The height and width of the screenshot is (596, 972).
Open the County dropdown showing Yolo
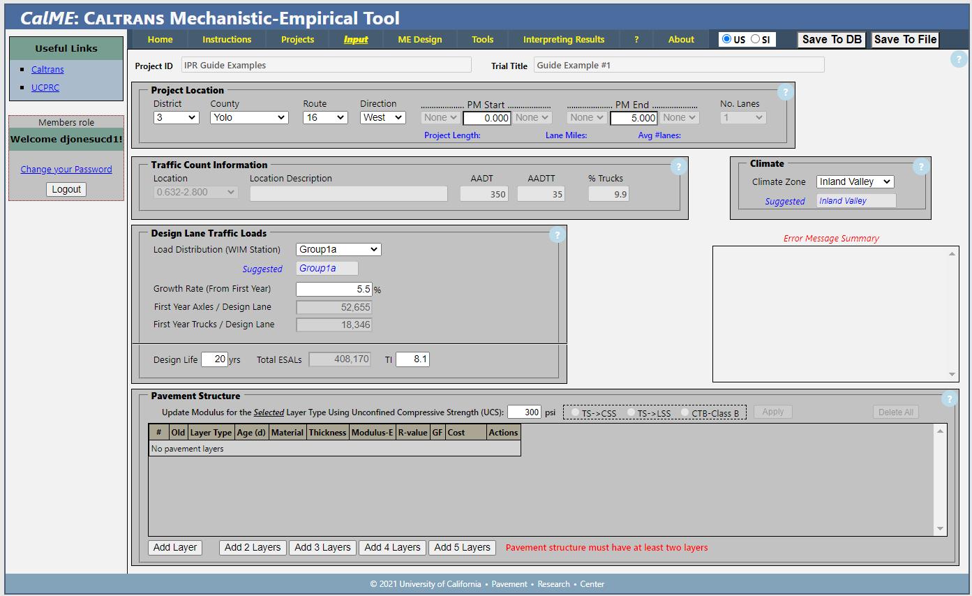[x=249, y=117]
